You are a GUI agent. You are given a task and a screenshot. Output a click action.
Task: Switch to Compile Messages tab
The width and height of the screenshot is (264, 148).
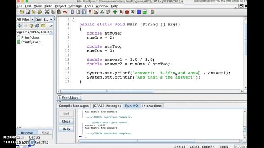(73, 106)
